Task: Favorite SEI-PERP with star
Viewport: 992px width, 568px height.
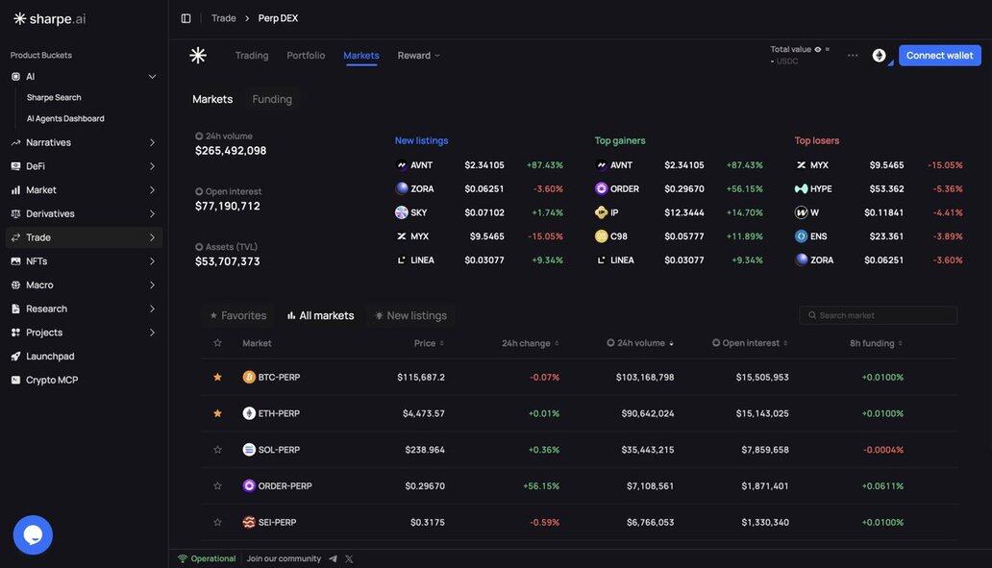Action: point(217,523)
